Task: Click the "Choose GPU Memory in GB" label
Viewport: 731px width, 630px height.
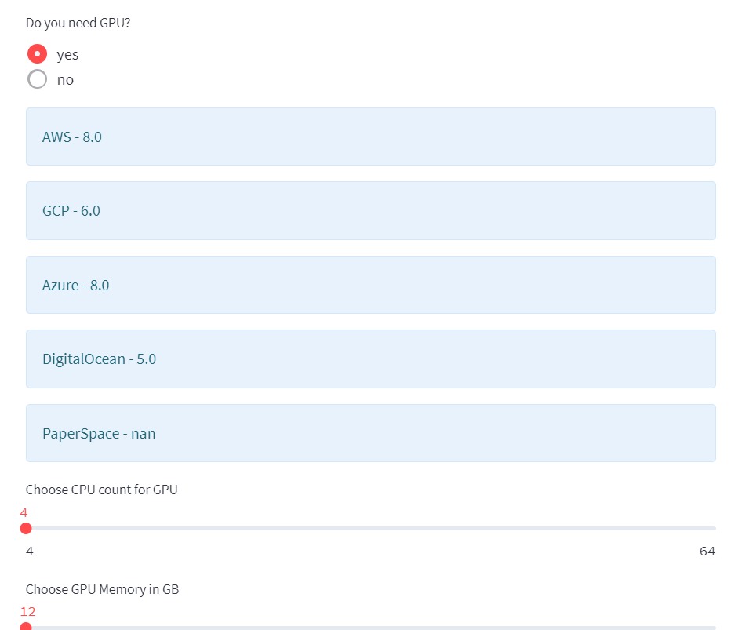Action: point(102,589)
